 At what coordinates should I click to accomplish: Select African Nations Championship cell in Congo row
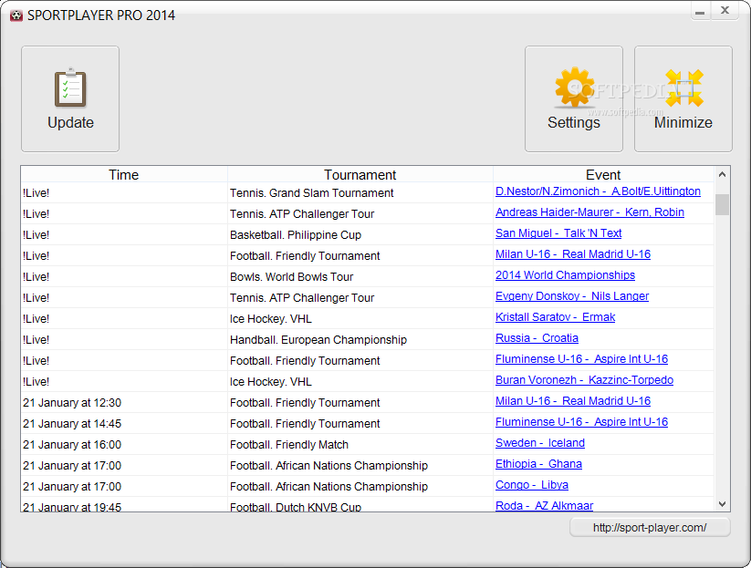(360, 487)
